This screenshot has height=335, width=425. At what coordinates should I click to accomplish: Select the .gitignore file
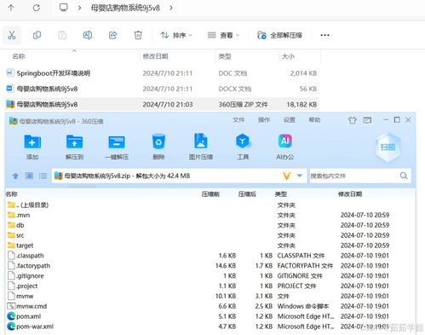[x=26, y=276]
